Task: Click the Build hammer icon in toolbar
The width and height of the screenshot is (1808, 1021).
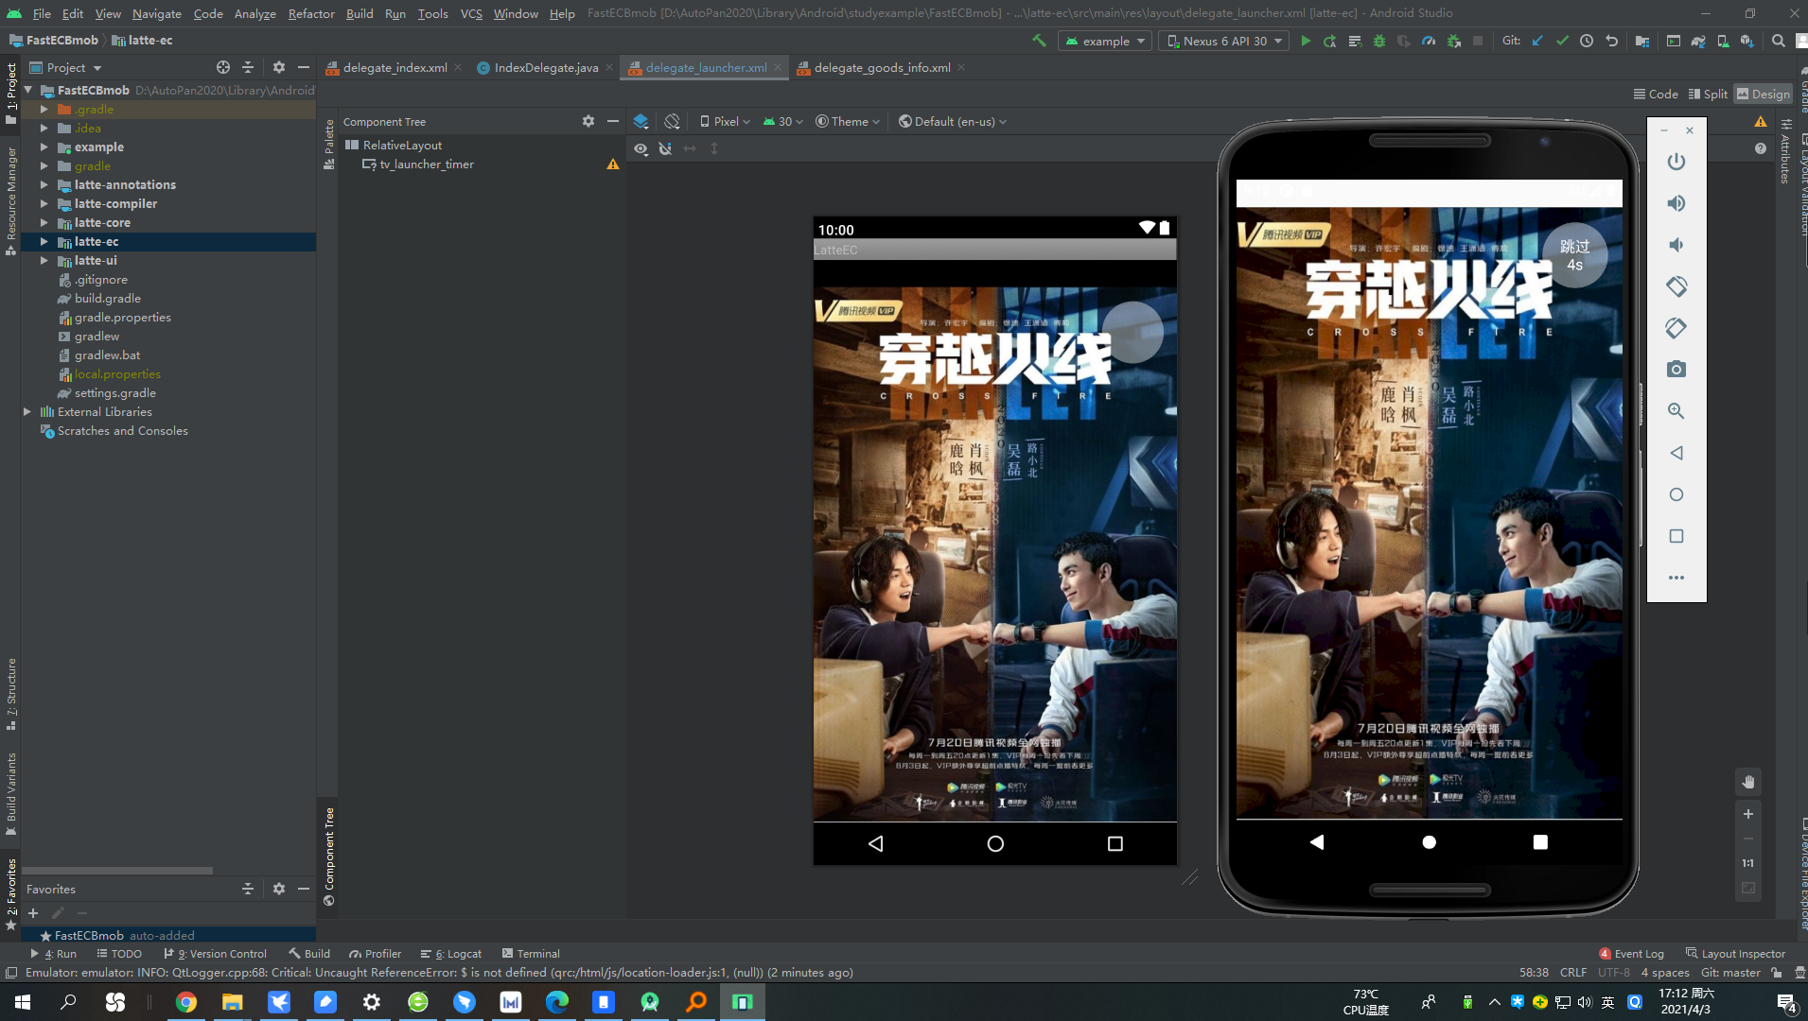Action: pyautogui.click(x=1039, y=41)
